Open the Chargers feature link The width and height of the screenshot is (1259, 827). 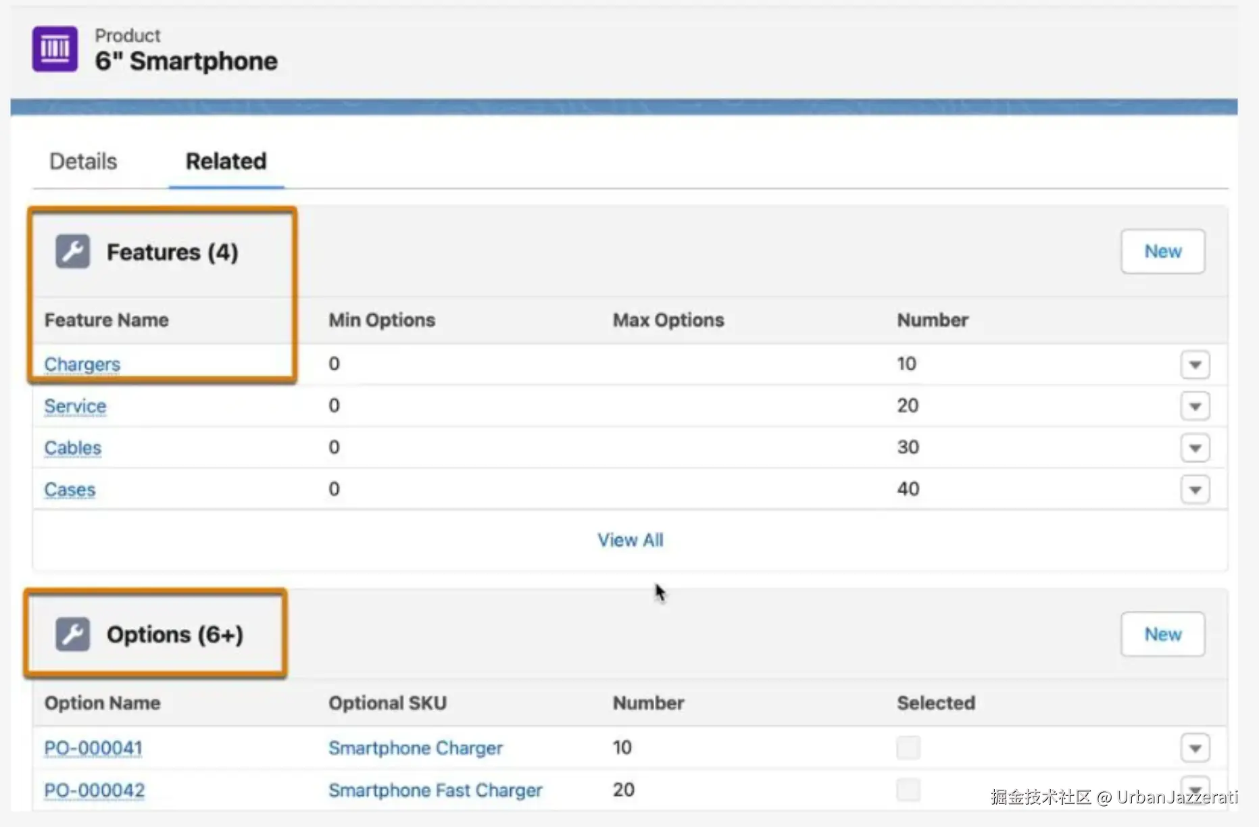tap(82, 364)
